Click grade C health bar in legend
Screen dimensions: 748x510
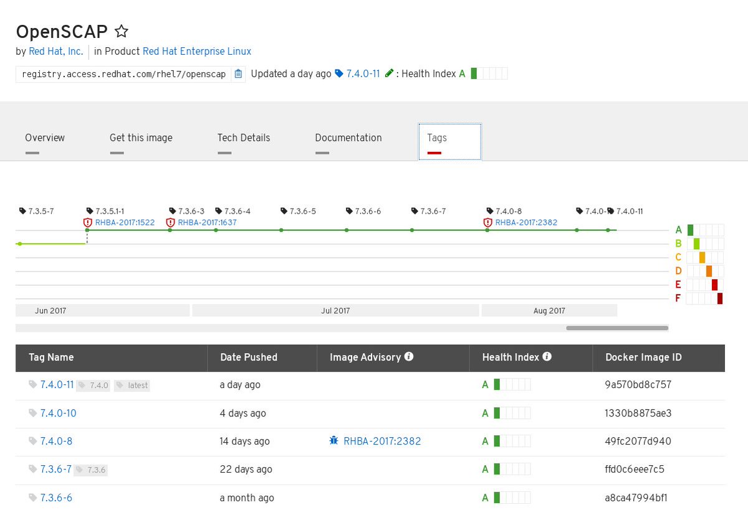coord(706,257)
